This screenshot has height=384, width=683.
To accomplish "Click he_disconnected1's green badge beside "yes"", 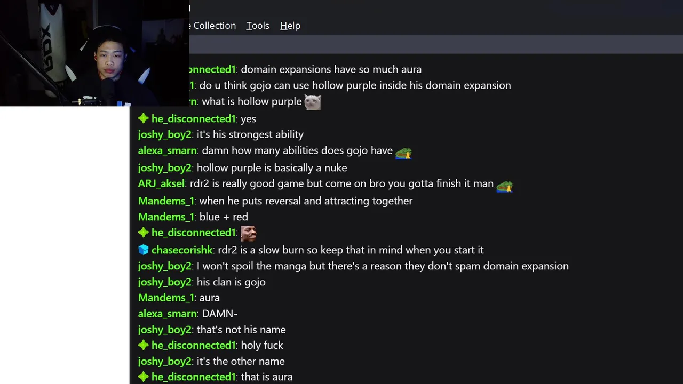I will (143, 118).
